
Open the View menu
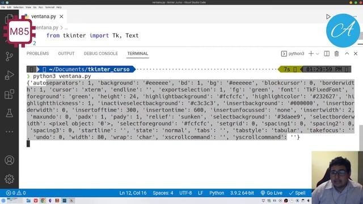[28, 7]
